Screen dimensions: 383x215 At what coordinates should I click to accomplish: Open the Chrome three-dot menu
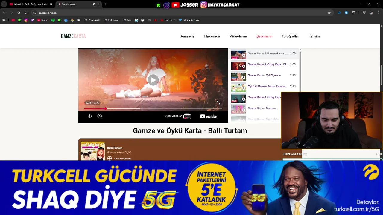click(379, 13)
